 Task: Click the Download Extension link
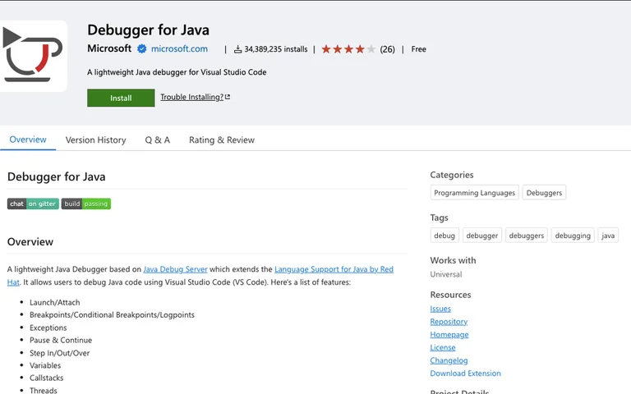(x=465, y=373)
